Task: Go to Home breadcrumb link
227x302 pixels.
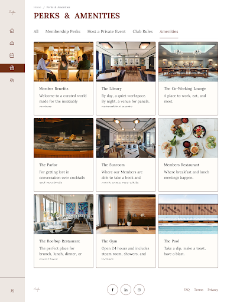Action: tap(37, 7)
